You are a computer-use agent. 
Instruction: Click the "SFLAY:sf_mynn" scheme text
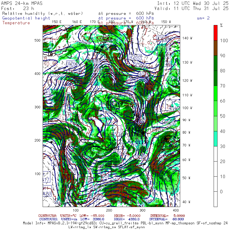[131, 227]
